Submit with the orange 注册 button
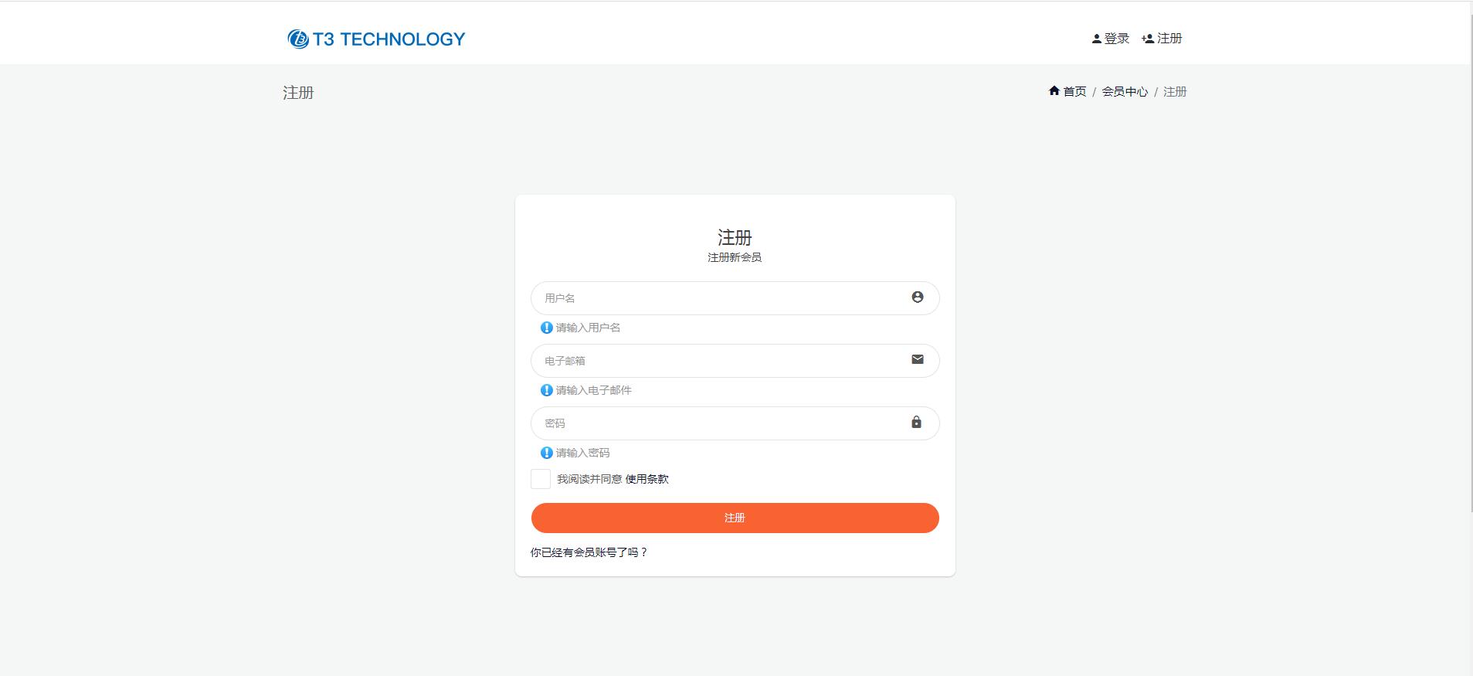The height and width of the screenshot is (676, 1473). pos(735,518)
